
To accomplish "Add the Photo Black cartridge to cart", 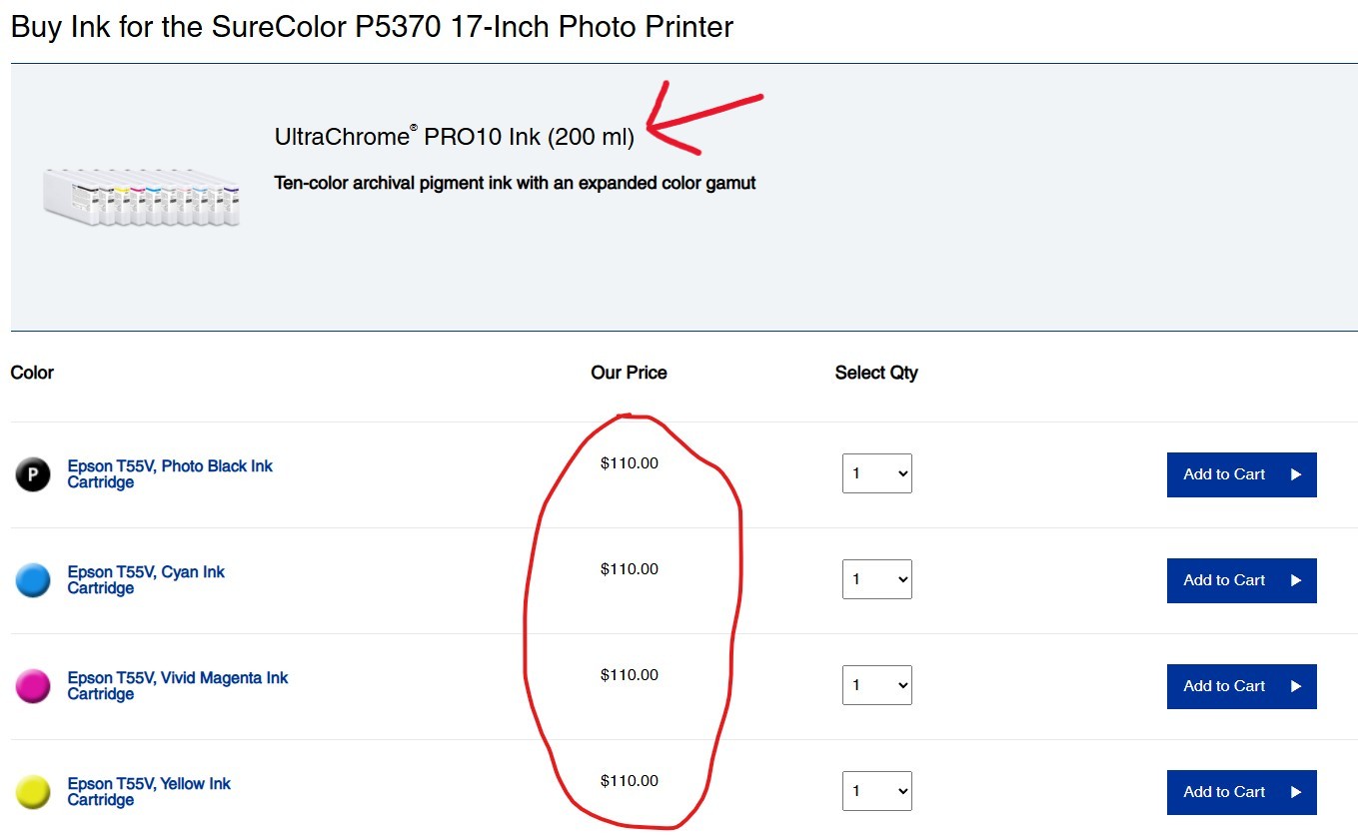I will point(1241,474).
